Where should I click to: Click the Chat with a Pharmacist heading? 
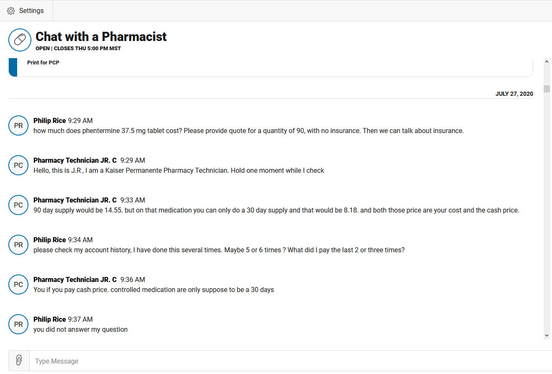[x=101, y=36]
